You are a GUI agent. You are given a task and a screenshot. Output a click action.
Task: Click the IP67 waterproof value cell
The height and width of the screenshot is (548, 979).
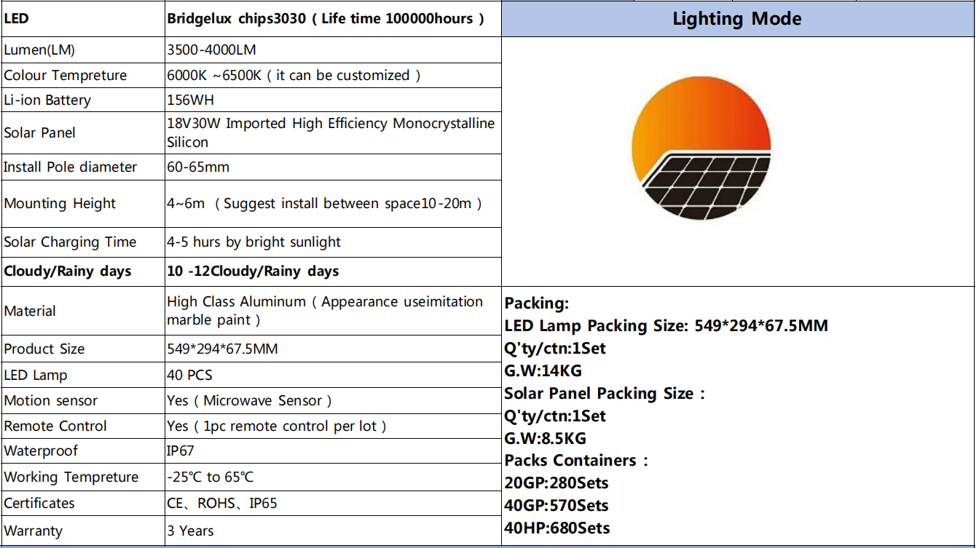click(334, 451)
